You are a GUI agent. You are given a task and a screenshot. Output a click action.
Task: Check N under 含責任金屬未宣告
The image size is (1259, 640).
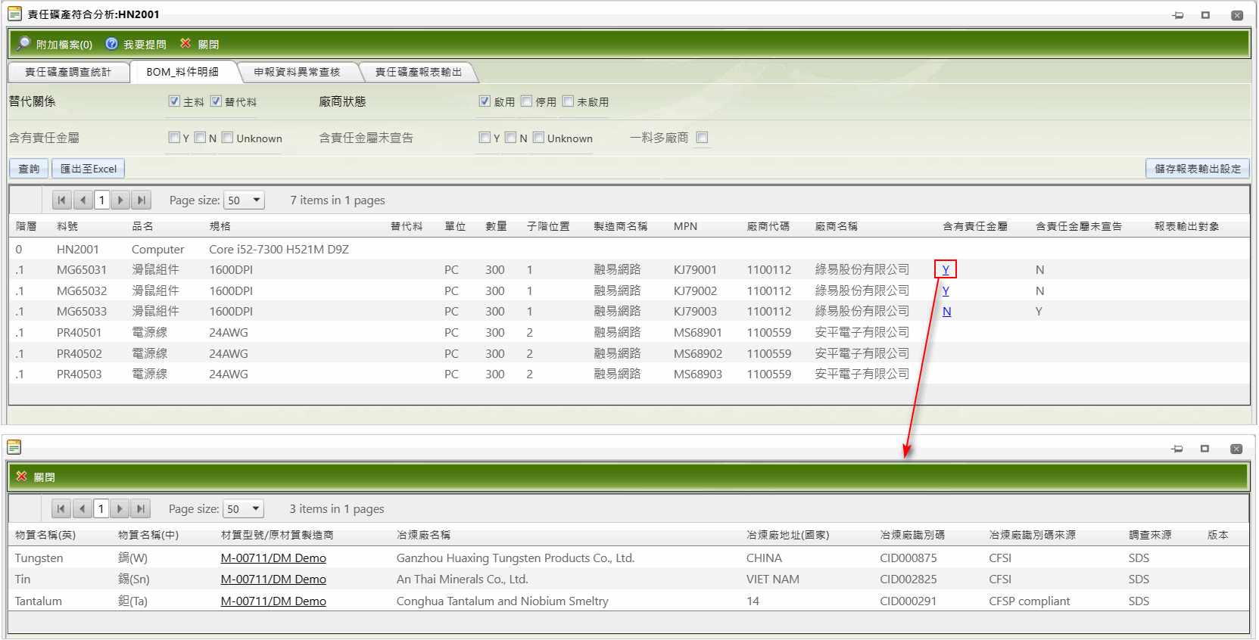tap(510, 137)
